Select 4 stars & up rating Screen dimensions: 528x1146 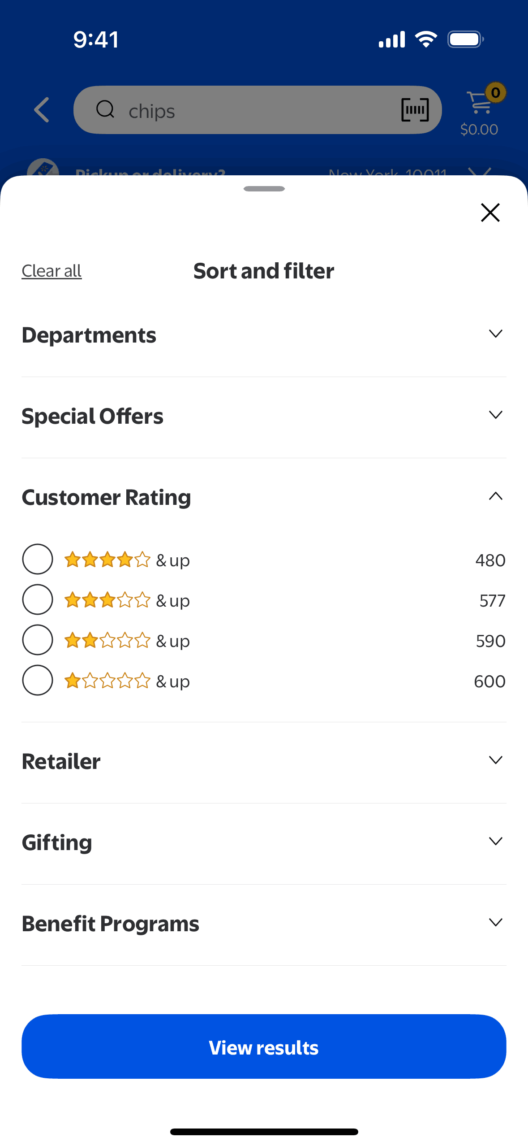coord(38,560)
